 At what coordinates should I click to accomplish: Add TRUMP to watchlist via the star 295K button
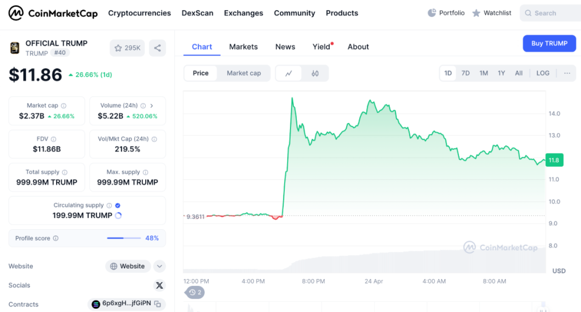click(x=127, y=48)
